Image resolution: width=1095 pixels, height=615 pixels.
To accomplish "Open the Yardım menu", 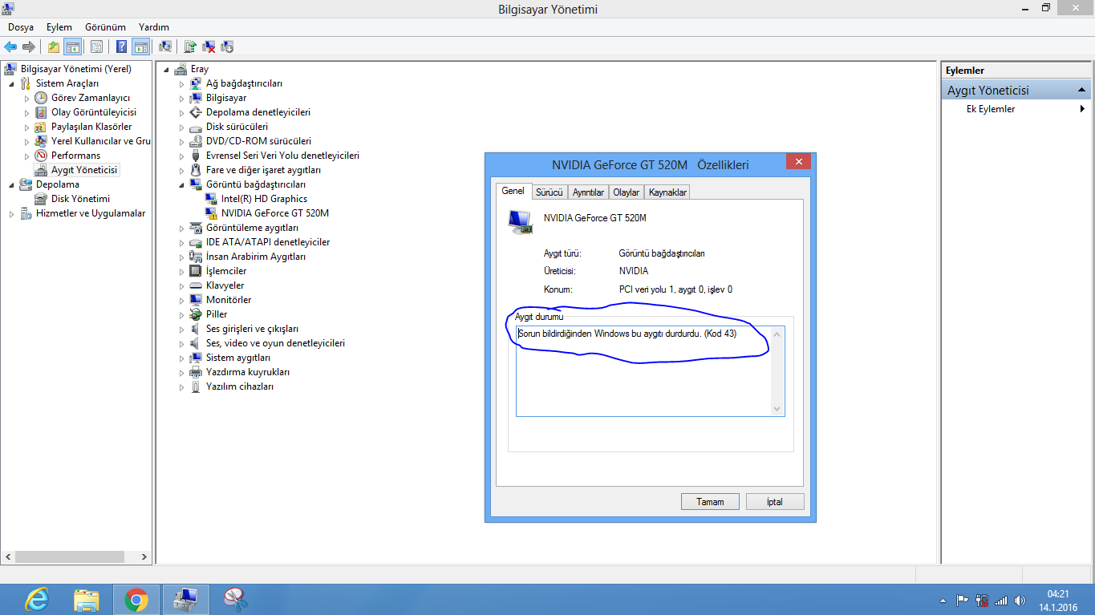I will [x=154, y=27].
